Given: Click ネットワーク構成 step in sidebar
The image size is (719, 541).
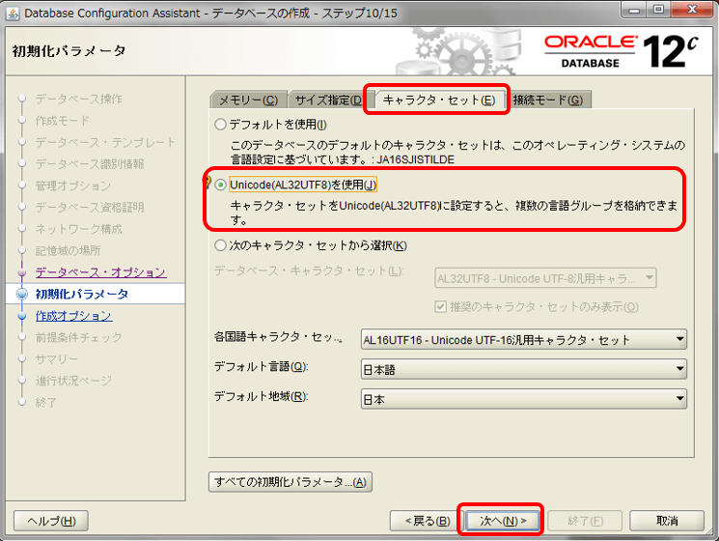Looking at the screenshot, I should pos(79,229).
